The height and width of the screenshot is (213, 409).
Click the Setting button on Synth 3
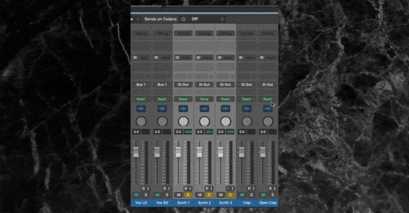pyautogui.click(x=225, y=33)
